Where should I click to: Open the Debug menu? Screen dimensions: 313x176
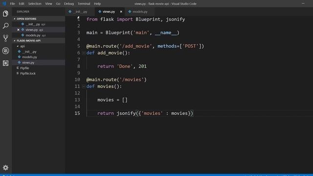click(x=69, y=3)
